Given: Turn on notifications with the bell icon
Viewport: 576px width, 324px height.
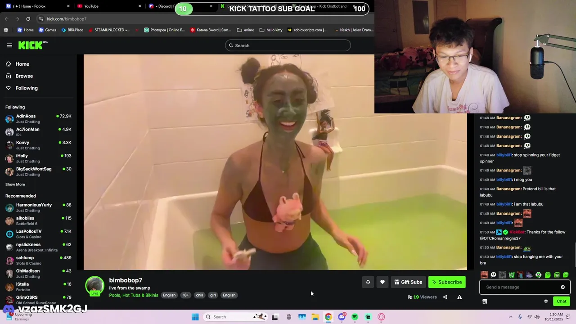Looking at the screenshot, I should click(x=368, y=282).
